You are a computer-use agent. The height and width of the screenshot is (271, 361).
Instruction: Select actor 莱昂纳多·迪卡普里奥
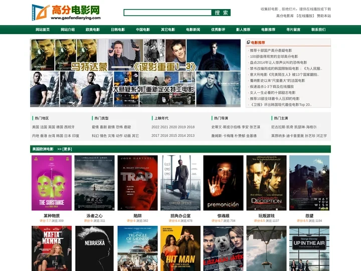pyautogui.click(x=287, y=135)
